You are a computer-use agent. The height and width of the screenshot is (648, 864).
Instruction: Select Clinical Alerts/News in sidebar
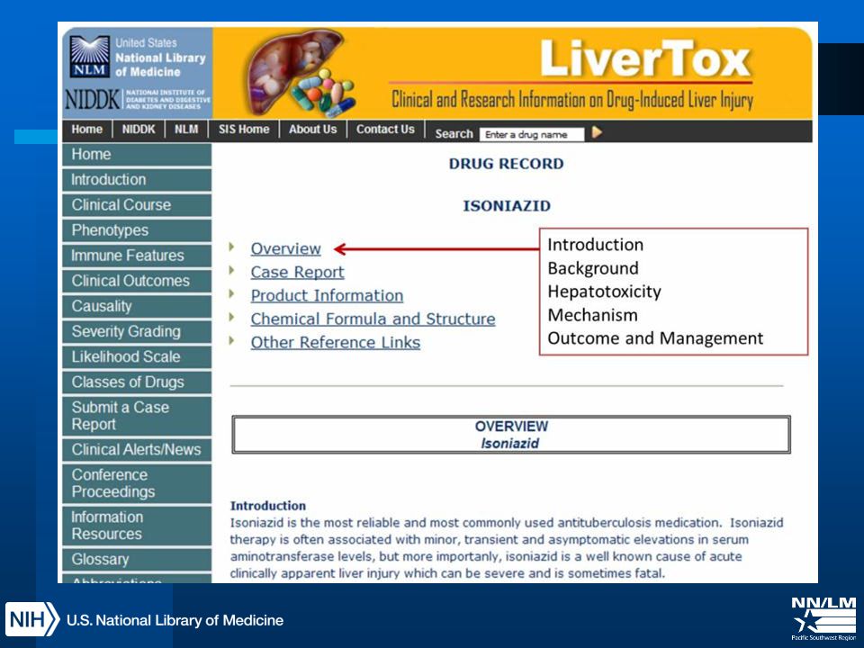coord(137,450)
